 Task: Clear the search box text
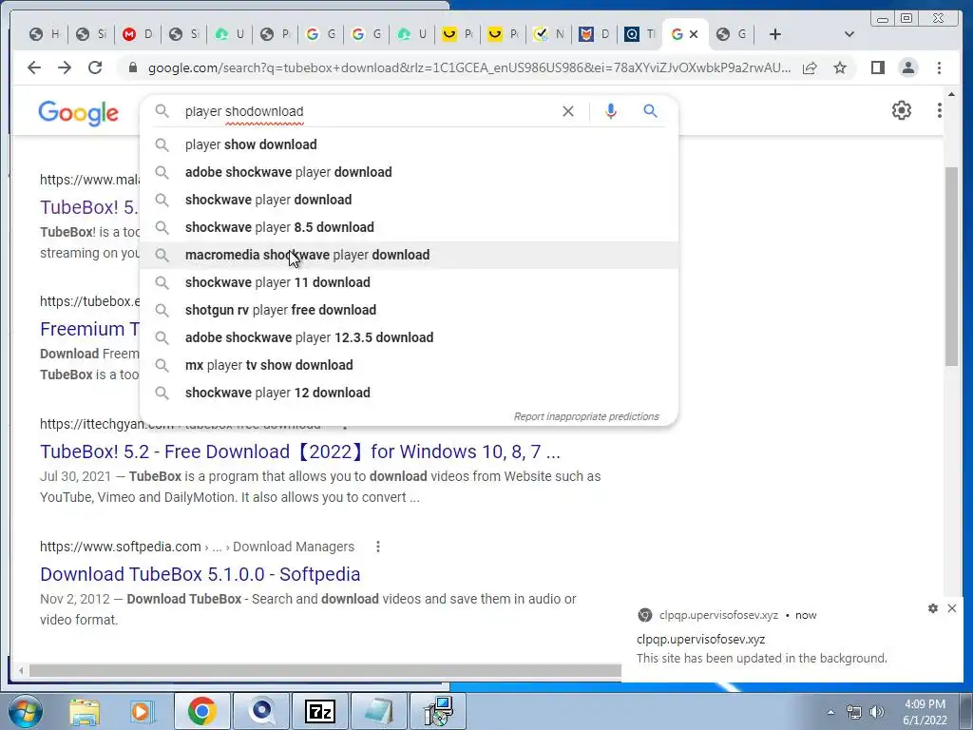pos(568,111)
